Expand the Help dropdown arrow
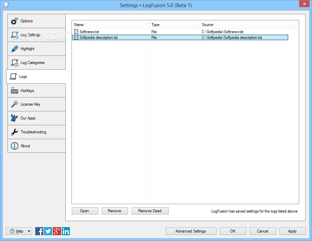312x241 pixels. [x=29, y=231]
